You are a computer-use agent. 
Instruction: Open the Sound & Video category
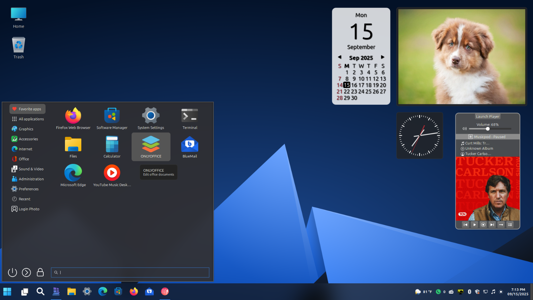click(31, 169)
